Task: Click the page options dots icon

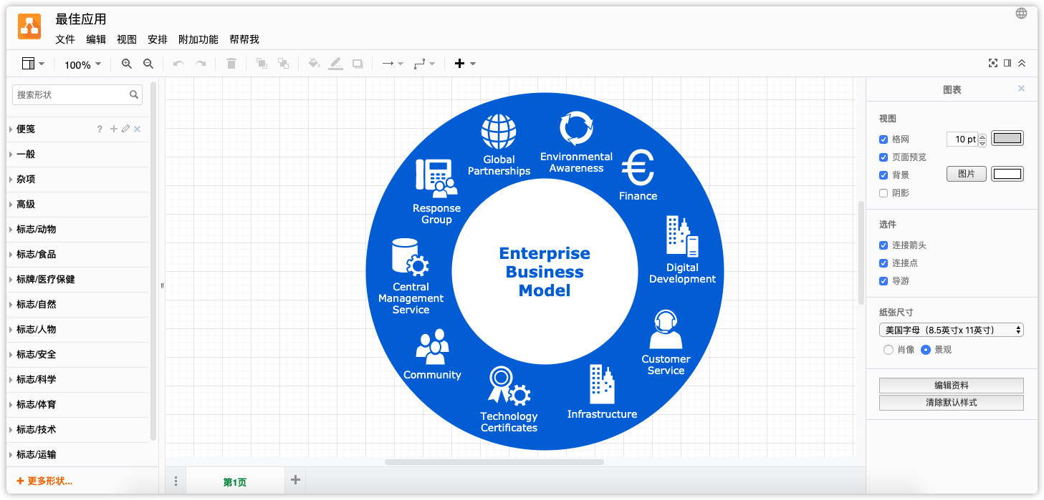Action: tap(176, 481)
